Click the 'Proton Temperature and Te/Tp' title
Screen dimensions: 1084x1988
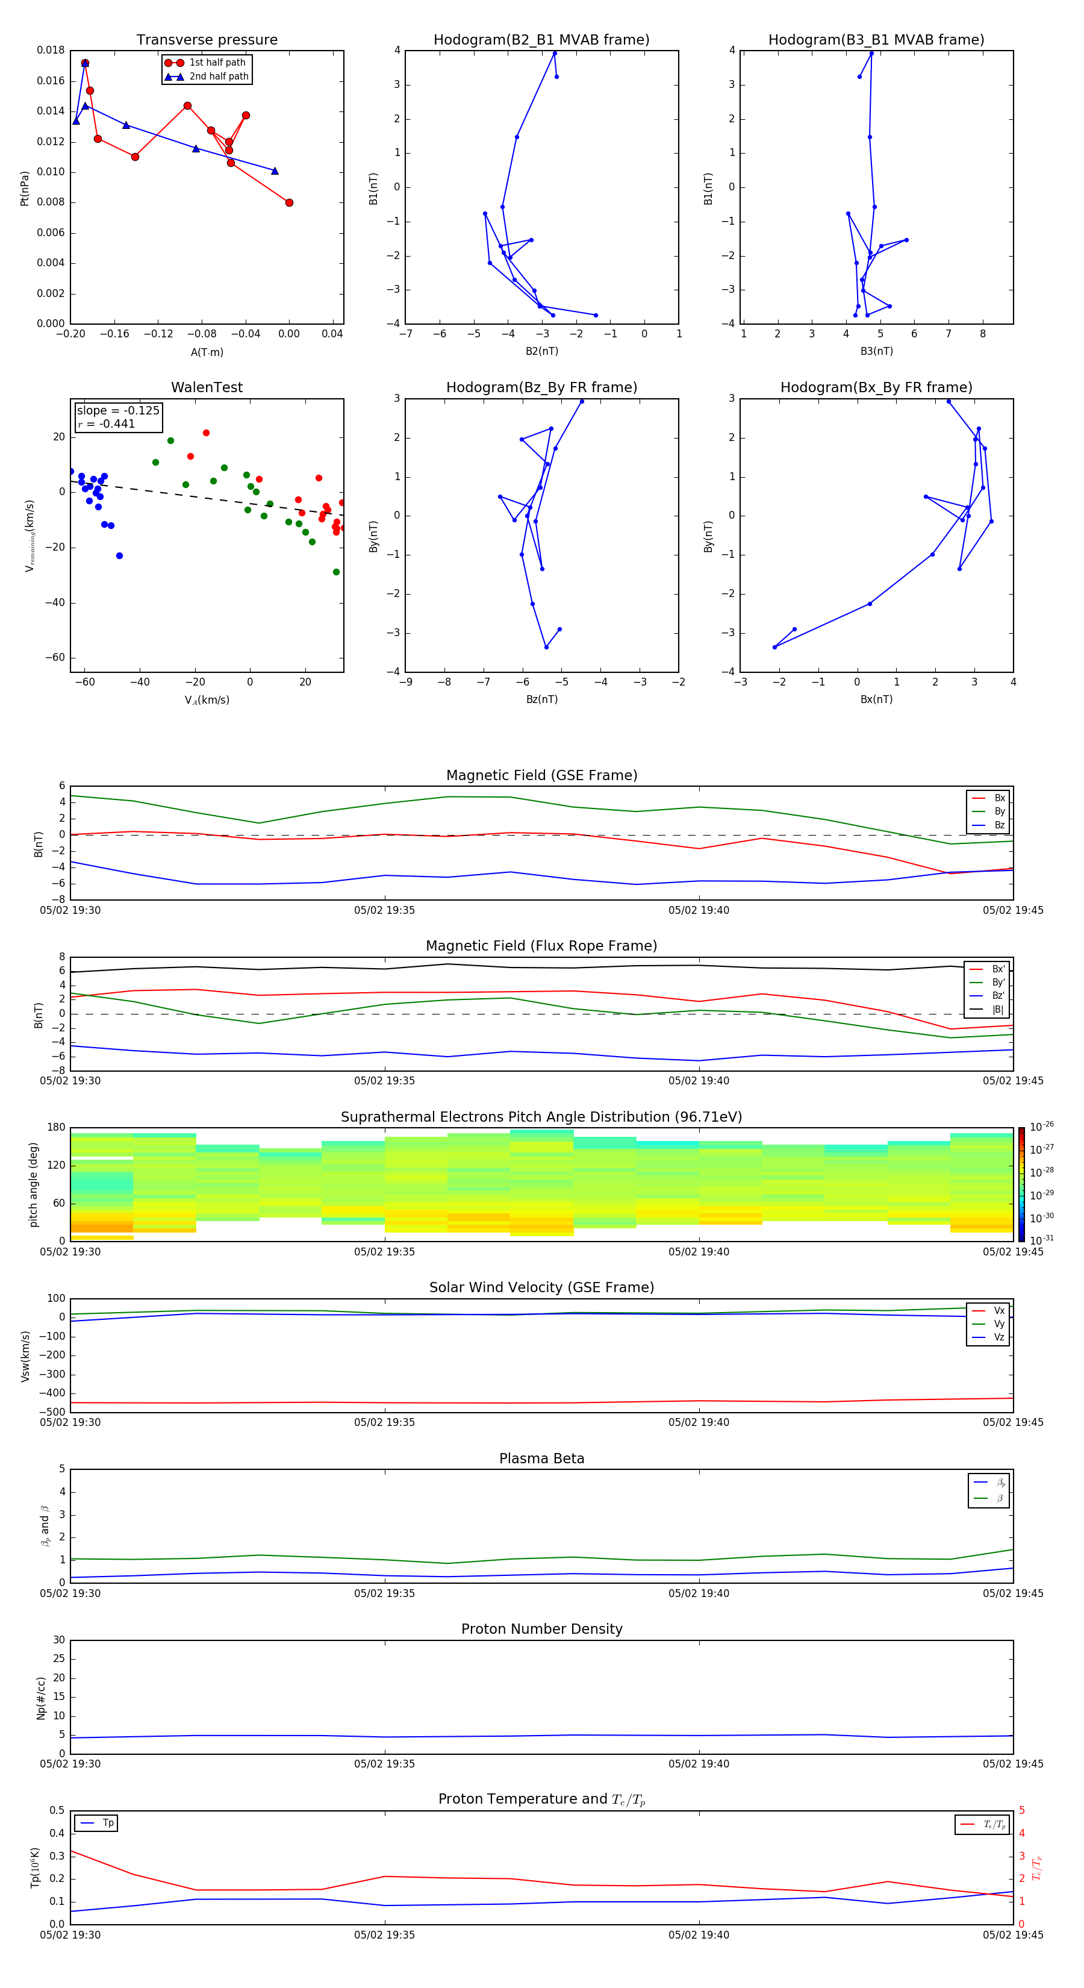[x=541, y=1799]
